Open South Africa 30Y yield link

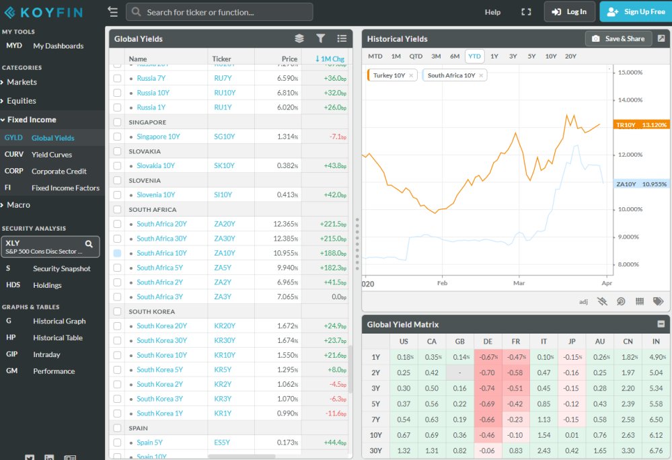coord(161,239)
